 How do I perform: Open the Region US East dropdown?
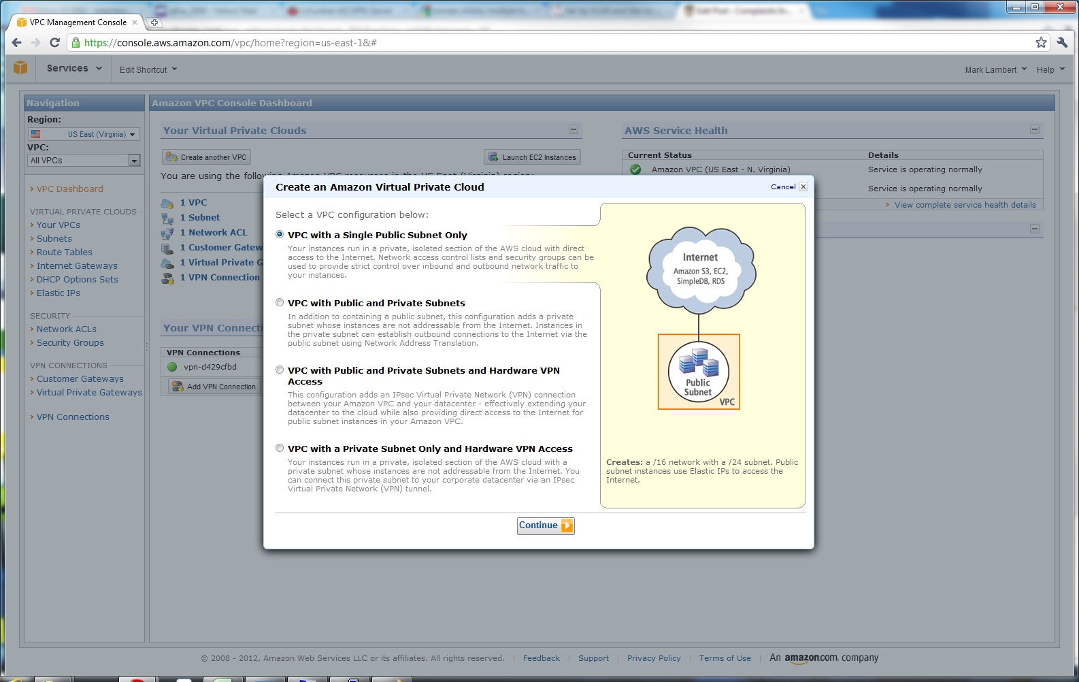[84, 134]
